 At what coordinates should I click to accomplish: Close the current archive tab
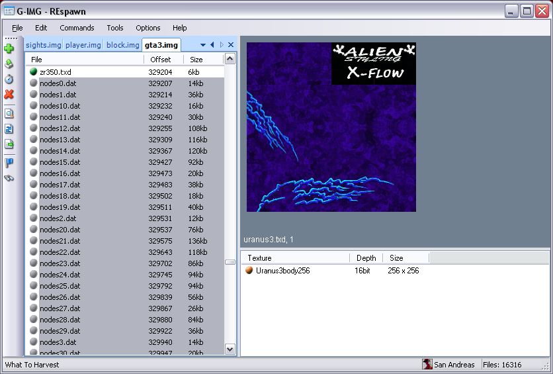click(x=231, y=44)
